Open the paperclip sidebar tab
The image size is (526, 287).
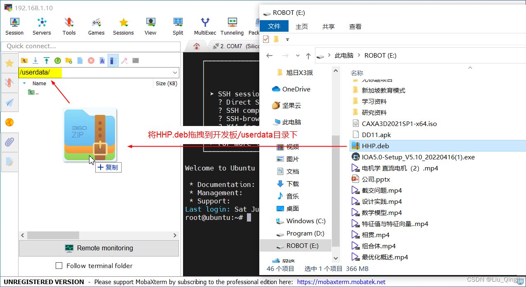point(9,142)
